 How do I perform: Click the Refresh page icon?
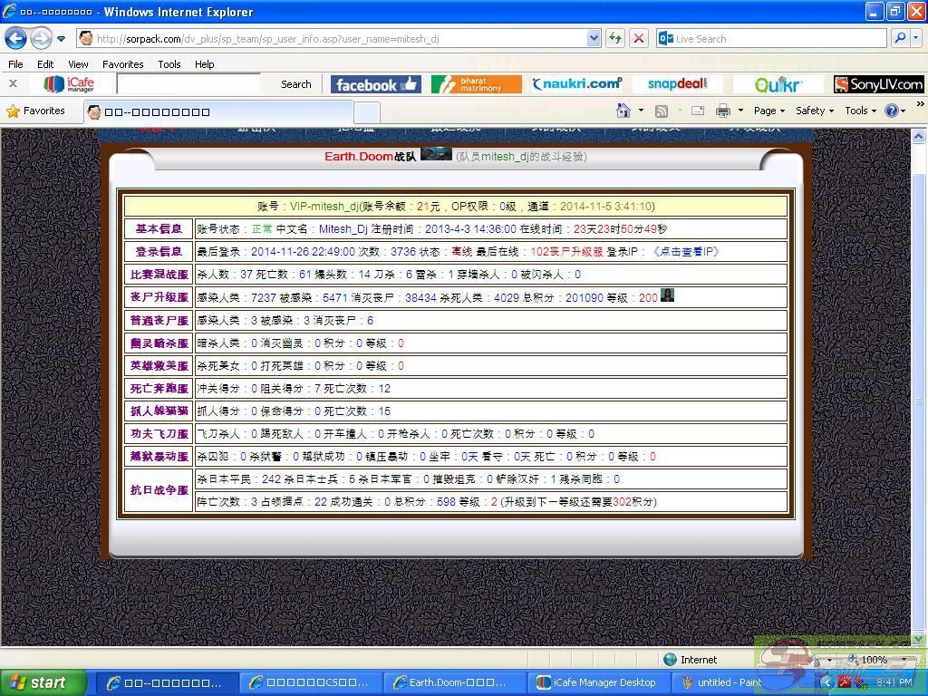click(x=615, y=39)
